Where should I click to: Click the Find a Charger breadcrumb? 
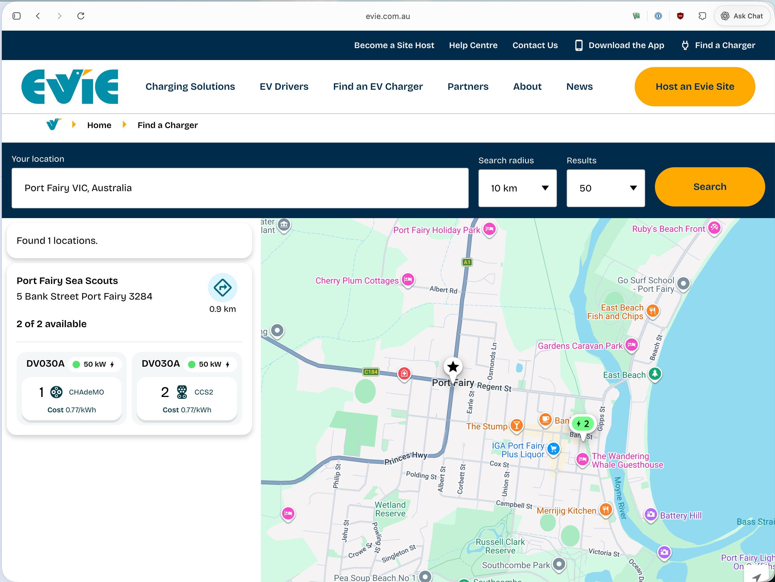click(x=168, y=125)
